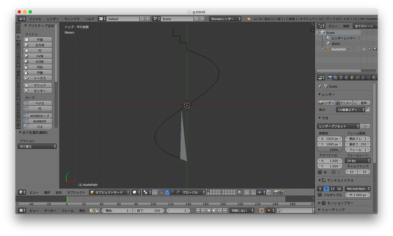Open the Modifiers properties with wrench icon
393x236 pixels.
coord(363,77)
